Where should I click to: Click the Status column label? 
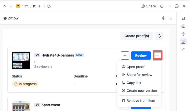pyautogui.click(x=17, y=76)
